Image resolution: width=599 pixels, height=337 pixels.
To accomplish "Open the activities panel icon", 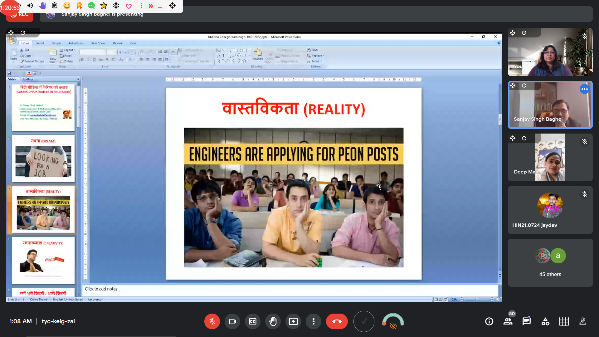I will click(545, 321).
